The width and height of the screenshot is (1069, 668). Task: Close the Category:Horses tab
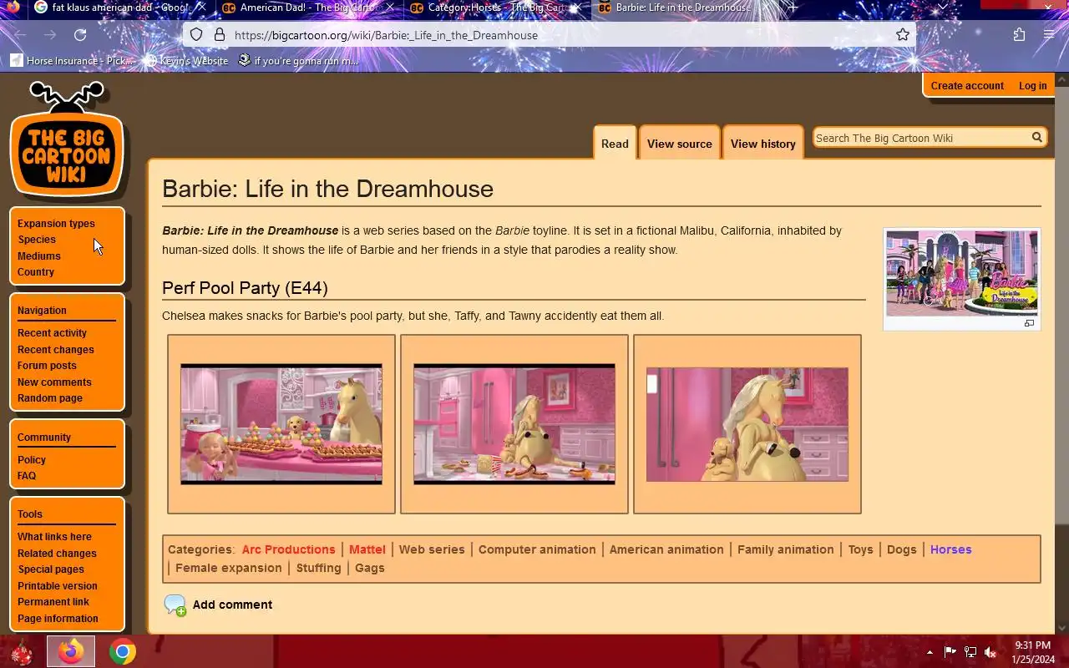click(576, 8)
